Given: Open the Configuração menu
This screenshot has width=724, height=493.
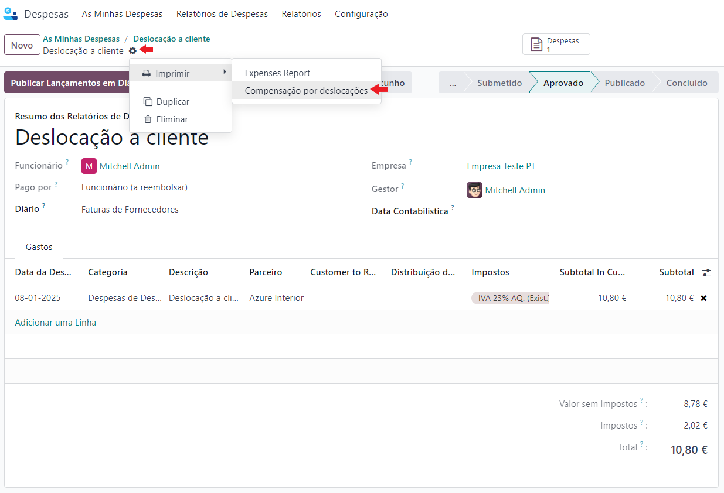Looking at the screenshot, I should point(361,14).
